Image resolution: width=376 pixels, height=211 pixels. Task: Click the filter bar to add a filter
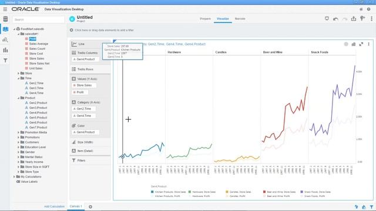[x=104, y=30]
